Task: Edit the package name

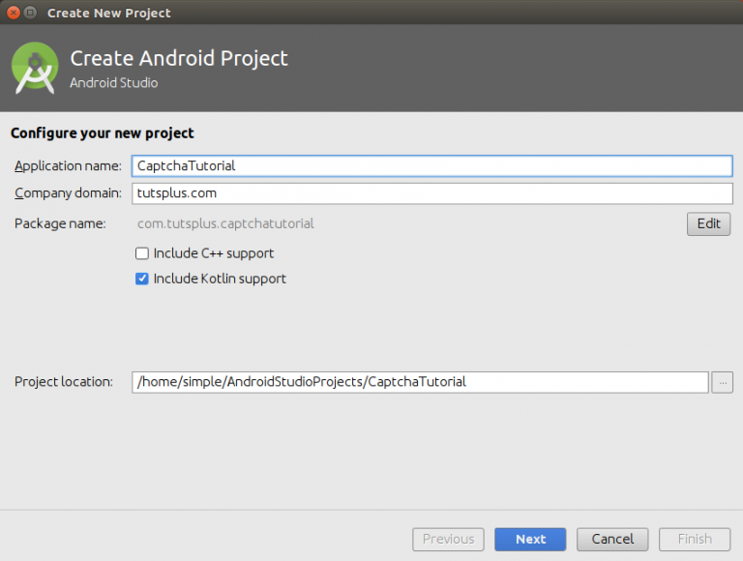Action: coord(708,223)
